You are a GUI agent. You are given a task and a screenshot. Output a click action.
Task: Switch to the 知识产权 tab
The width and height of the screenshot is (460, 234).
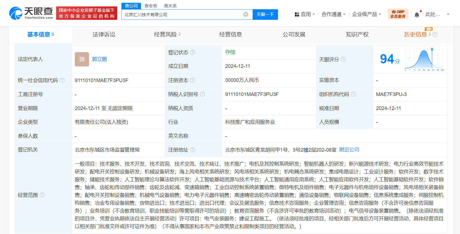coord(357,34)
